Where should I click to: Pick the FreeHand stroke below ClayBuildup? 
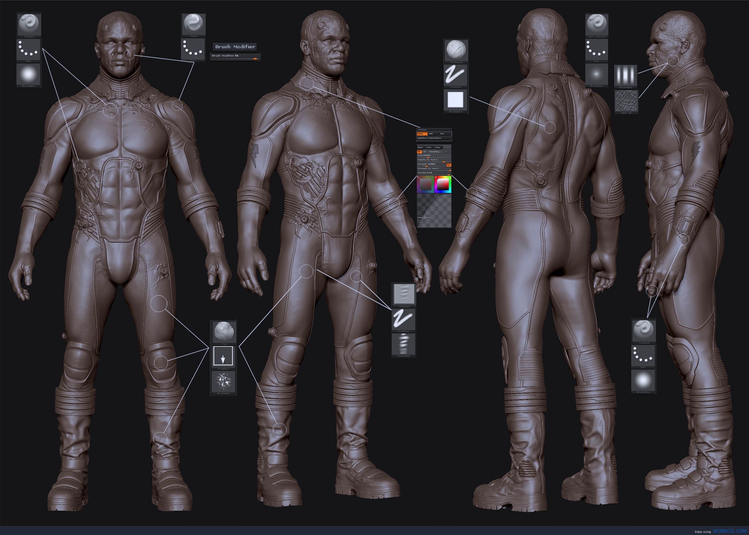pyautogui.click(x=456, y=76)
